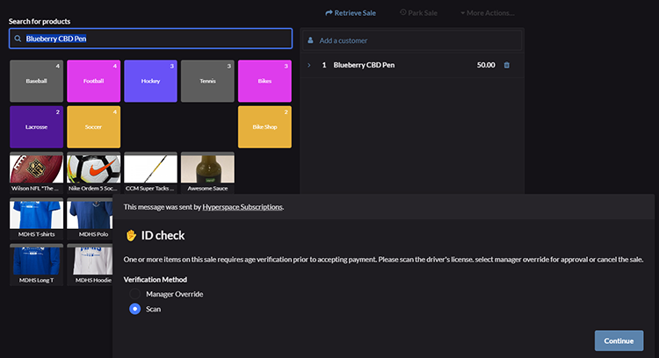Open the pink Football category tile
Image resolution: width=659 pixels, height=358 pixels.
93,81
